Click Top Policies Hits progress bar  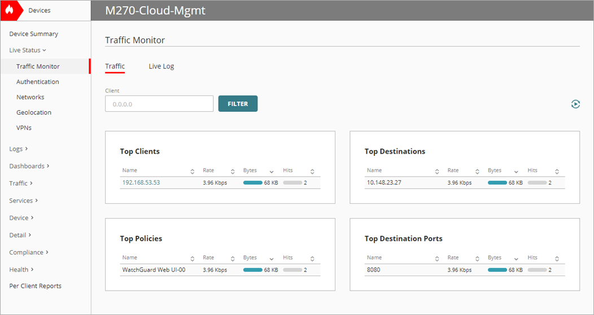(292, 270)
